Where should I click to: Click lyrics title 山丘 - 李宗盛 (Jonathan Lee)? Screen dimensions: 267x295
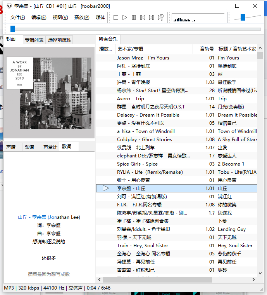click(49, 217)
